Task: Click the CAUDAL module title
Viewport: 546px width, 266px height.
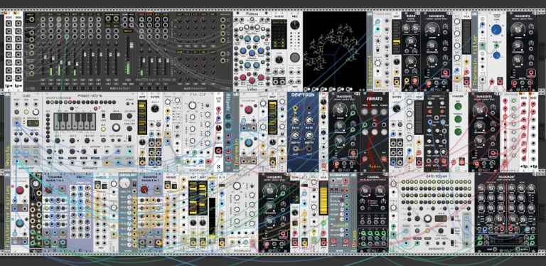Action: click(373, 177)
